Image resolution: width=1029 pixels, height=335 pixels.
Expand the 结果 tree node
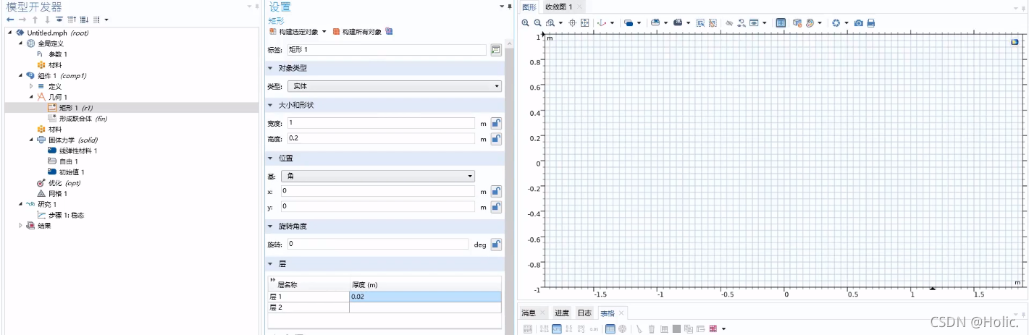click(20, 225)
